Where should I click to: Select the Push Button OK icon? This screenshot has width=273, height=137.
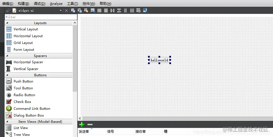pos(9,81)
